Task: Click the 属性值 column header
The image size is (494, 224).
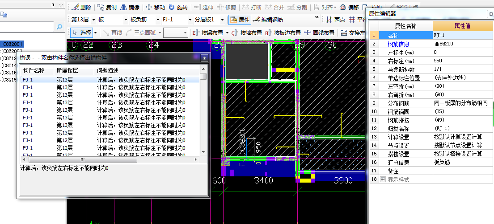Action: pos(463,26)
